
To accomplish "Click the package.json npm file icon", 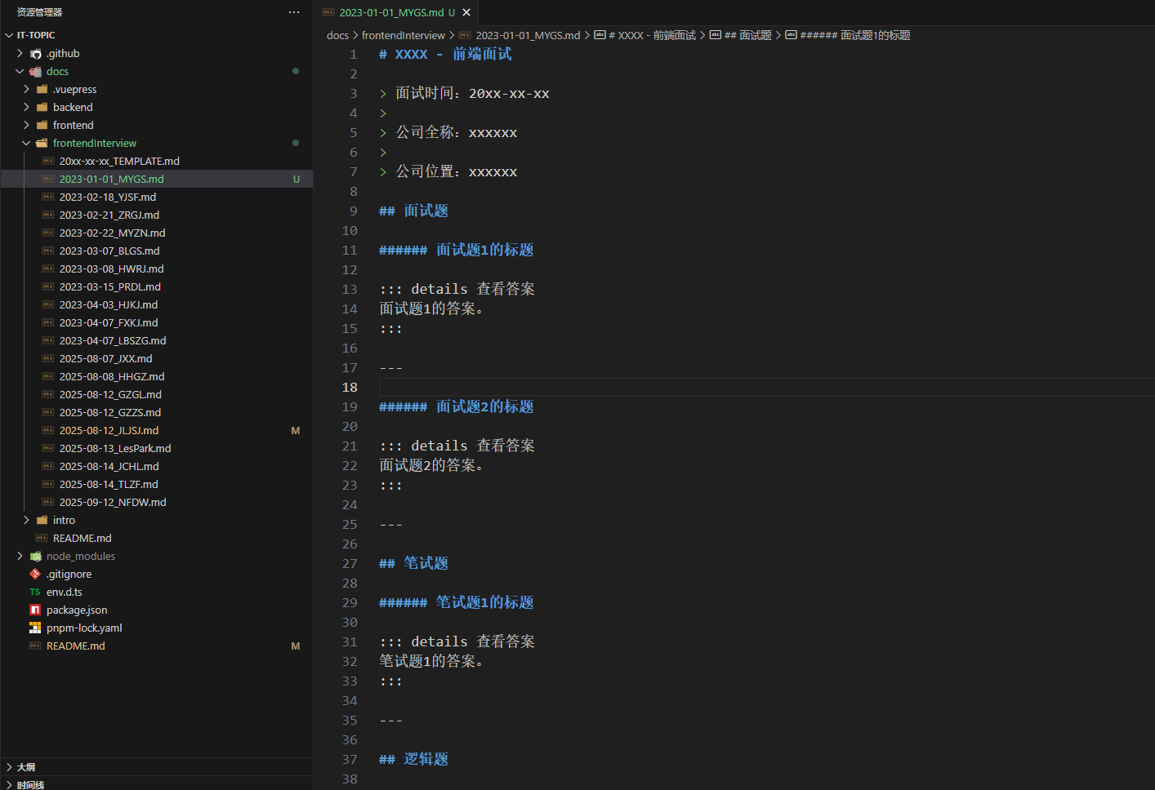I will pos(35,610).
